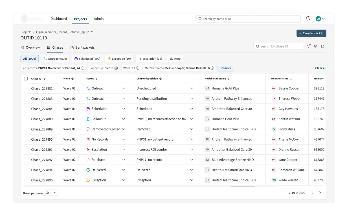Remove the Follow-up: PNP13 filter chip
This screenshot has width=347, height=216.
[116, 68]
